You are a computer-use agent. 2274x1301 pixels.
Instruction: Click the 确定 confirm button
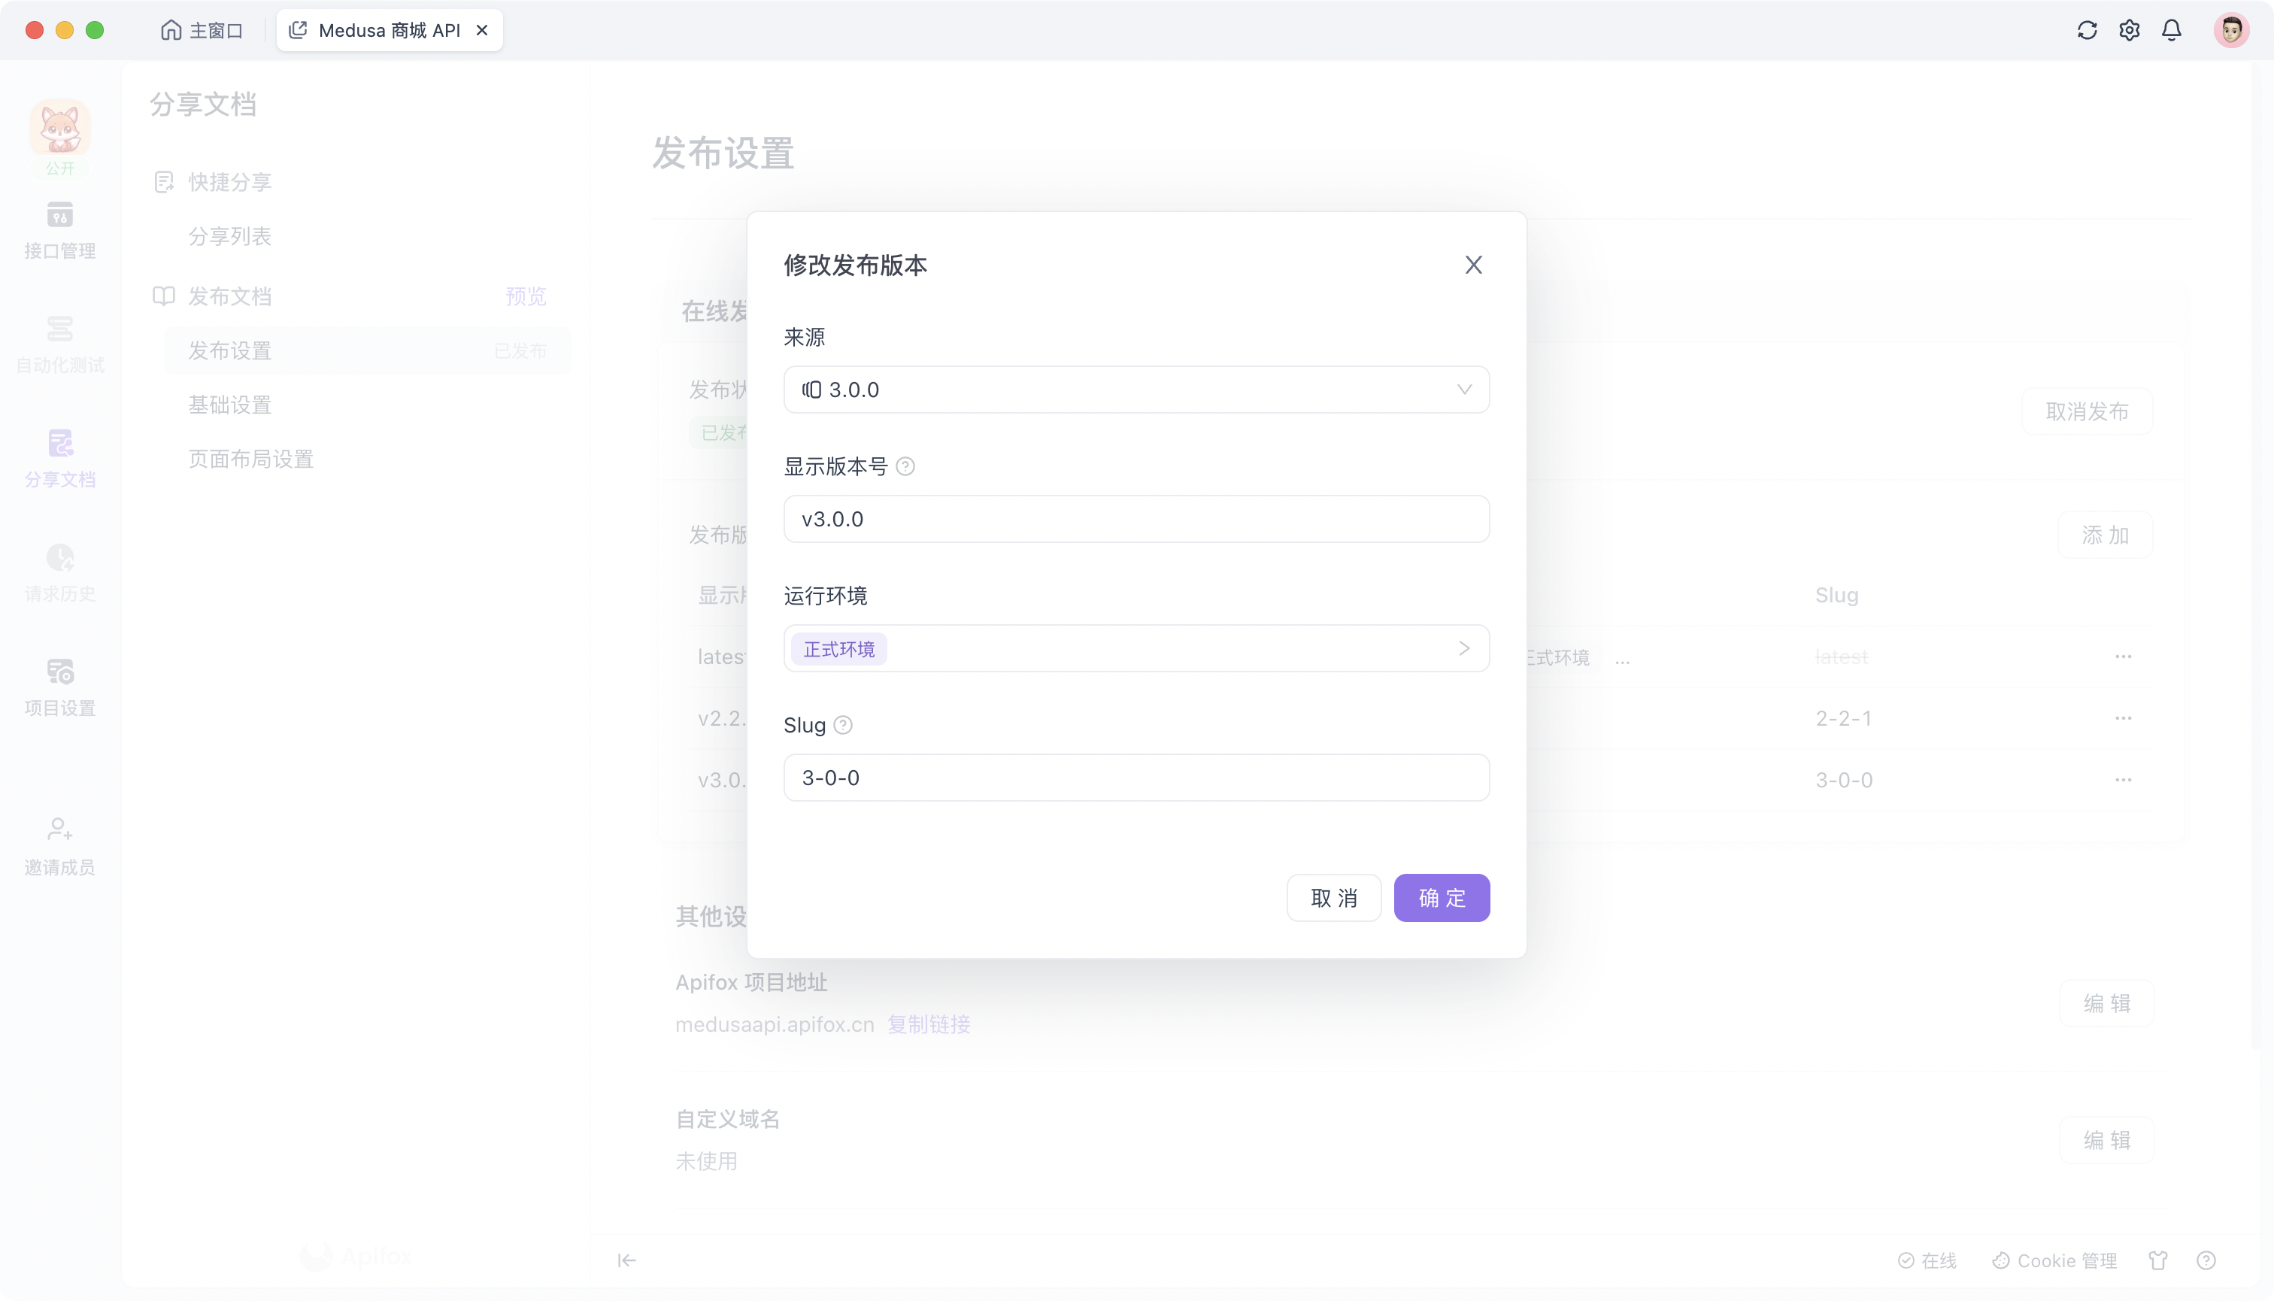pos(1442,897)
